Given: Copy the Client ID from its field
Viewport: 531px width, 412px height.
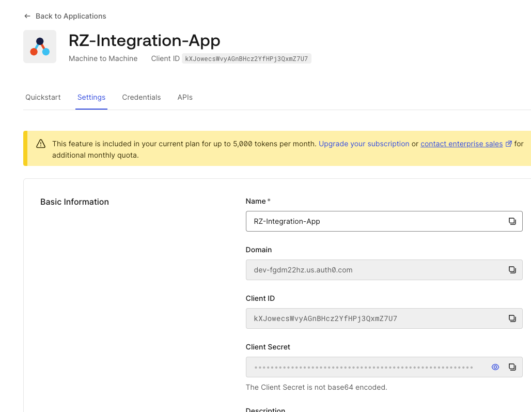Looking at the screenshot, I should tap(512, 318).
